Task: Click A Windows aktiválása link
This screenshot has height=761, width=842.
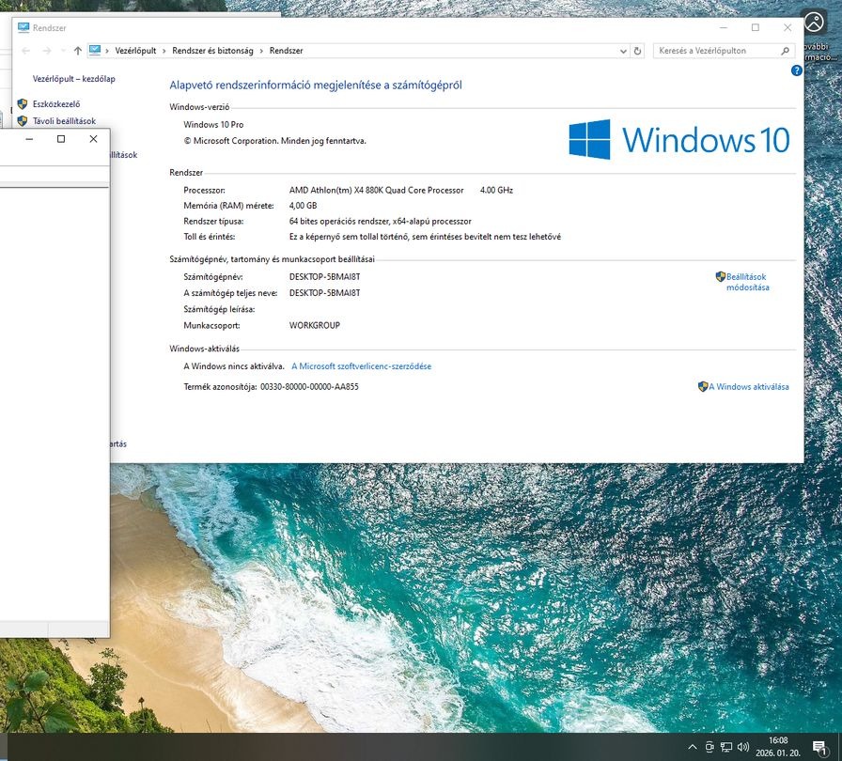Action: click(x=749, y=386)
